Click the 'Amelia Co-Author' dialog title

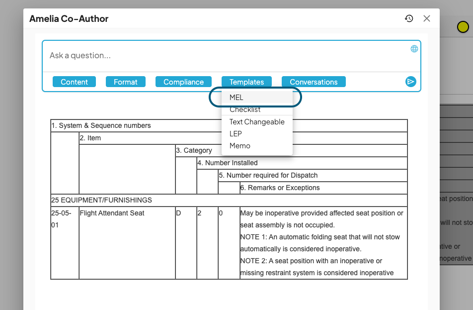click(69, 19)
